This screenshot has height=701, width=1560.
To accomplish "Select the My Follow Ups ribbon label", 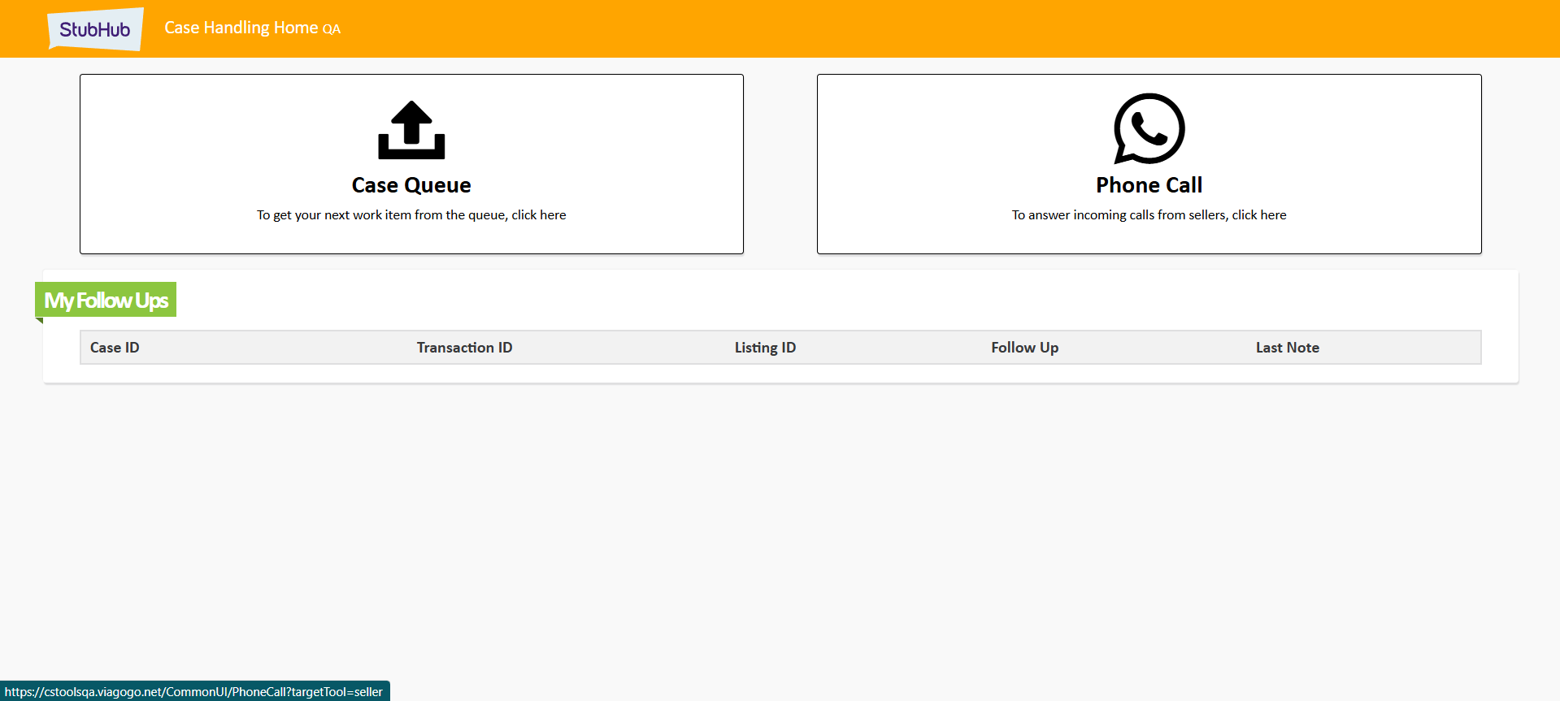I will 106,301.
